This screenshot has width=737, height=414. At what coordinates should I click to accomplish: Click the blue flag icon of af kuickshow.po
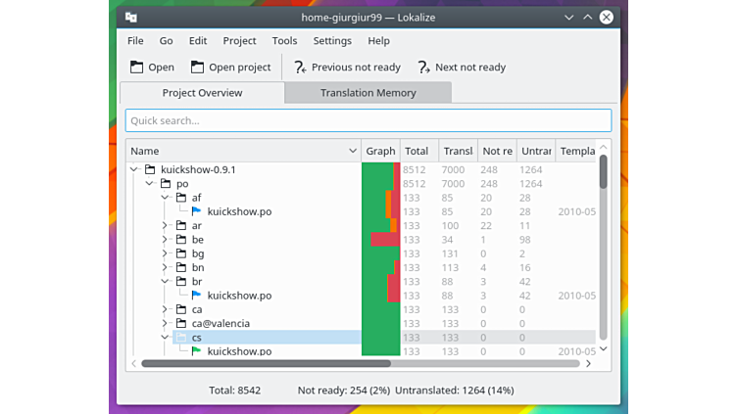196,211
